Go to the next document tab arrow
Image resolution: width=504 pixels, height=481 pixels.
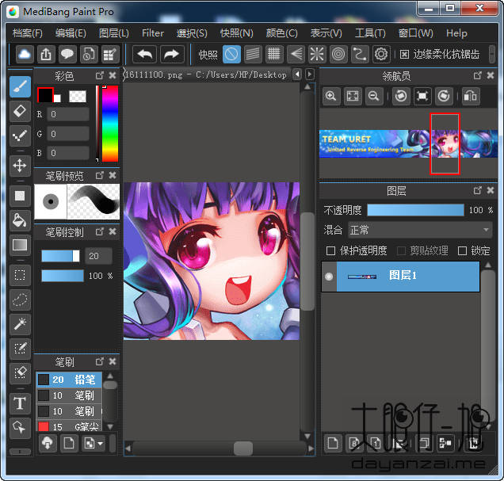pyautogui.click(x=310, y=74)
